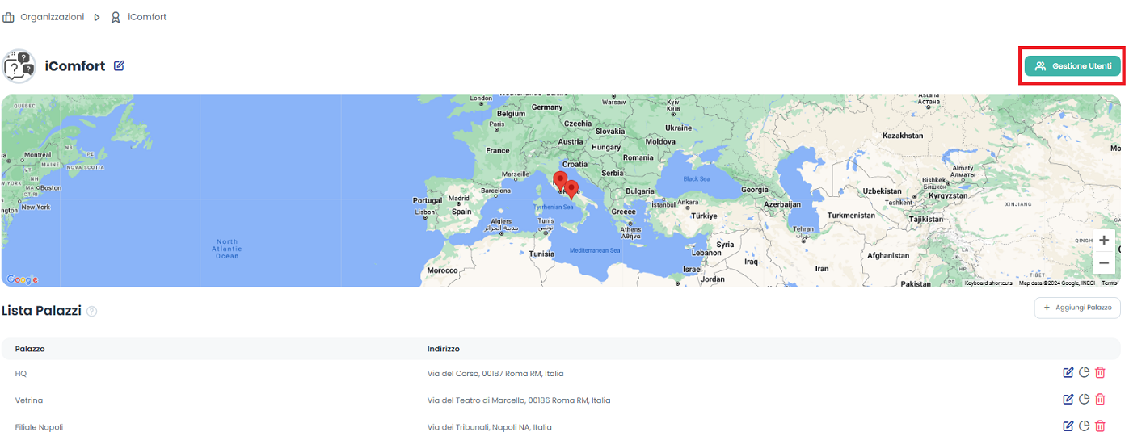Select iComfort in the breadcrumb
The width and height of the screenshot is (1129, 436).
[146, 17]
